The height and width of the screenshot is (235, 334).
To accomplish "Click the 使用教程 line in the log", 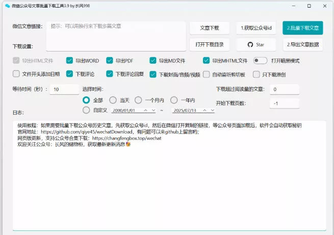I will (x=159, y=125).
